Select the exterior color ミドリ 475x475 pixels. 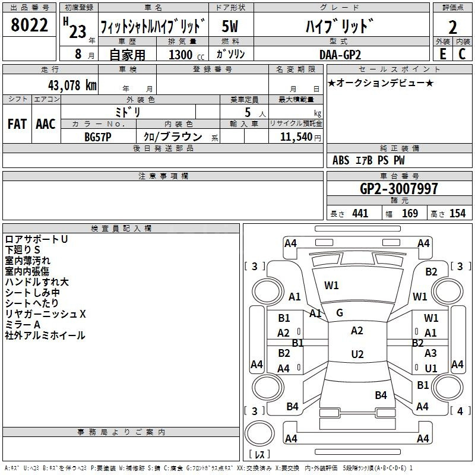point(128,112)
